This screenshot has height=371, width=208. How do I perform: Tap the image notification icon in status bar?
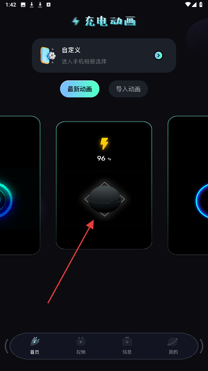click(x=23, y=5)
